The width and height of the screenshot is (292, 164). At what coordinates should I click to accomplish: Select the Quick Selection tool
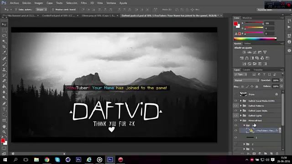coord(4,41)
